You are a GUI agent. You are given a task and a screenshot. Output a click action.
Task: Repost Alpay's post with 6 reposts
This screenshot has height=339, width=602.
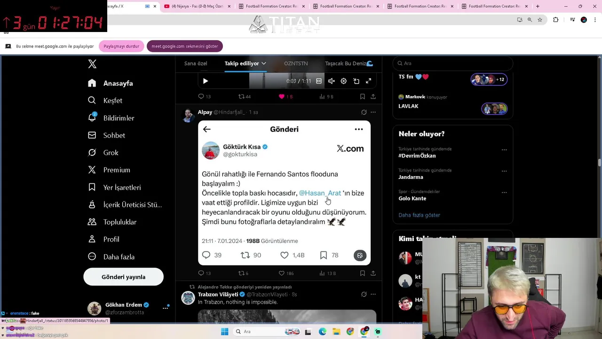coord(243,273)
